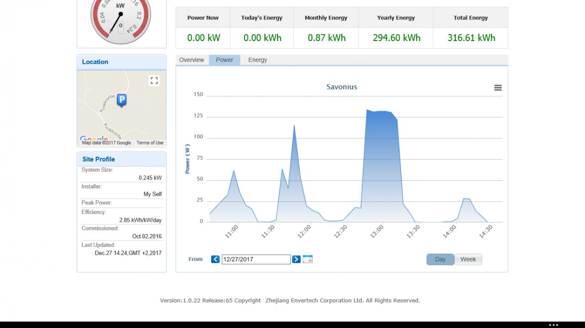Click the Site Profile panel header
Image resolution: width=585 pixels, height=328 pixels.
[x=122, y=159]
